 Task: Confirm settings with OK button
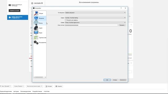107,80
